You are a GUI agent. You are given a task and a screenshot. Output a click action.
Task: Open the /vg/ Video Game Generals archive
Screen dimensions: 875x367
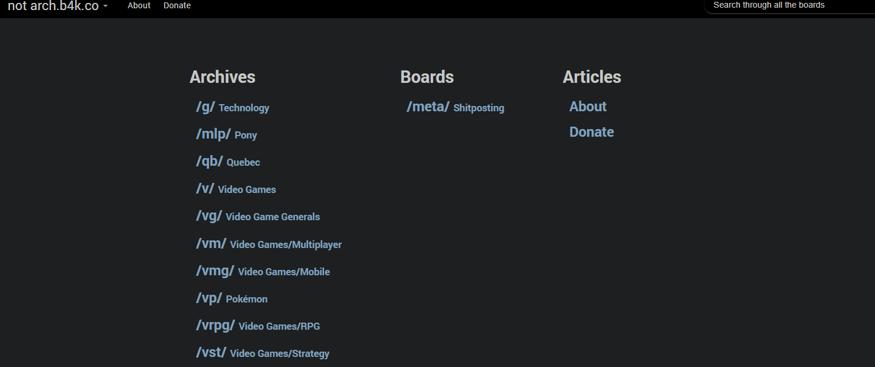coord(258,216)
